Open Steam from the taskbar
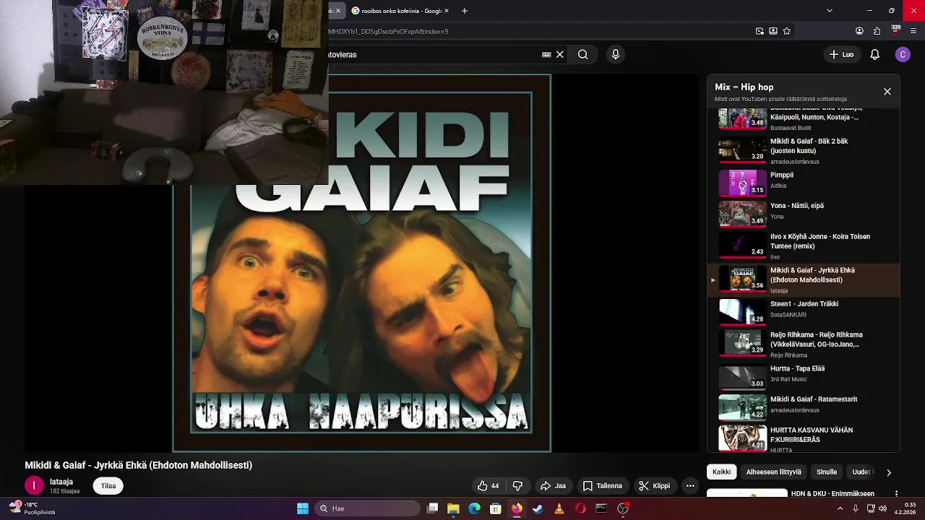Image resolution: width=925 pixels, height=520 pixels. coord(538,508)
